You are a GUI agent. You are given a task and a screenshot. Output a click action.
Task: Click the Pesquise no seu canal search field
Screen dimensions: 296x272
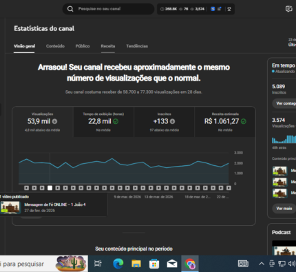(108, 9)
